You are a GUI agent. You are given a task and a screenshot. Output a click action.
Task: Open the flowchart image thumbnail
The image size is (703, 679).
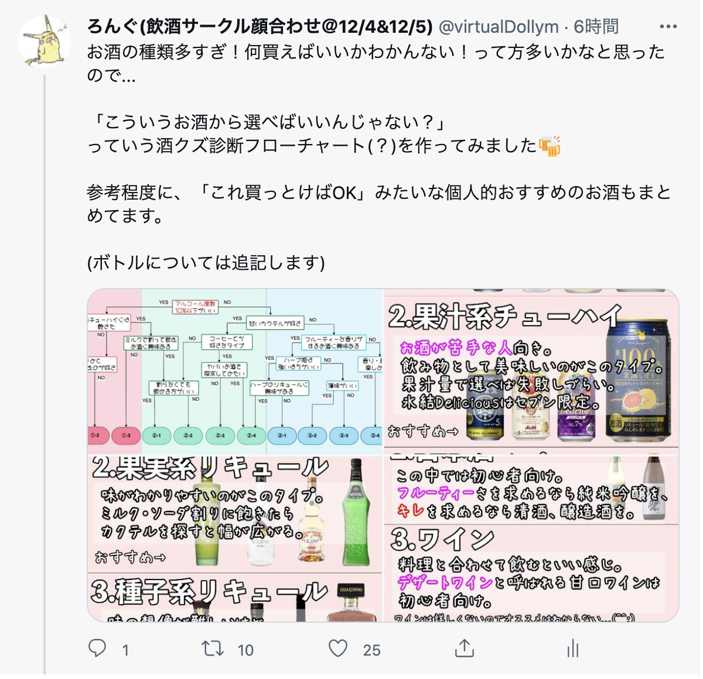(x=235, y=370)
